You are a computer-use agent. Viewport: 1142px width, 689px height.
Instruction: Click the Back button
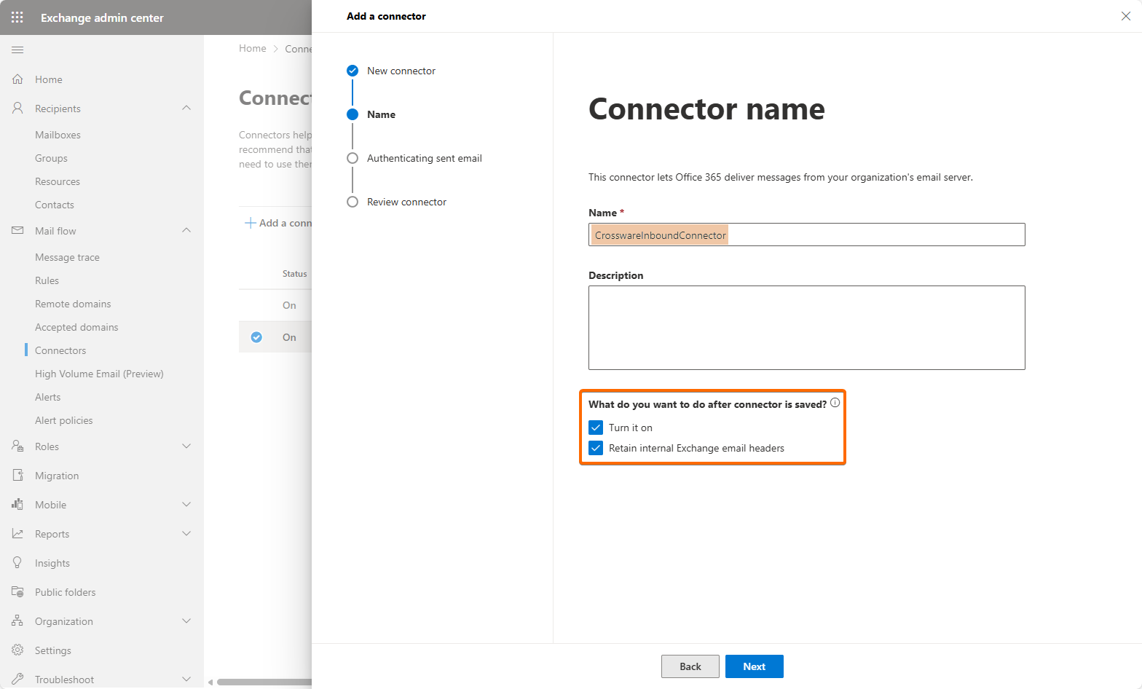(x=690, y=666)
